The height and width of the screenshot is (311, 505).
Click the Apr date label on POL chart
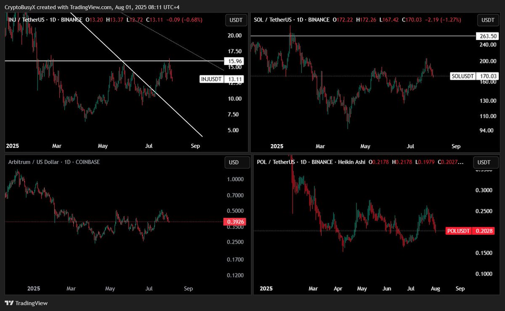[338, 289]
